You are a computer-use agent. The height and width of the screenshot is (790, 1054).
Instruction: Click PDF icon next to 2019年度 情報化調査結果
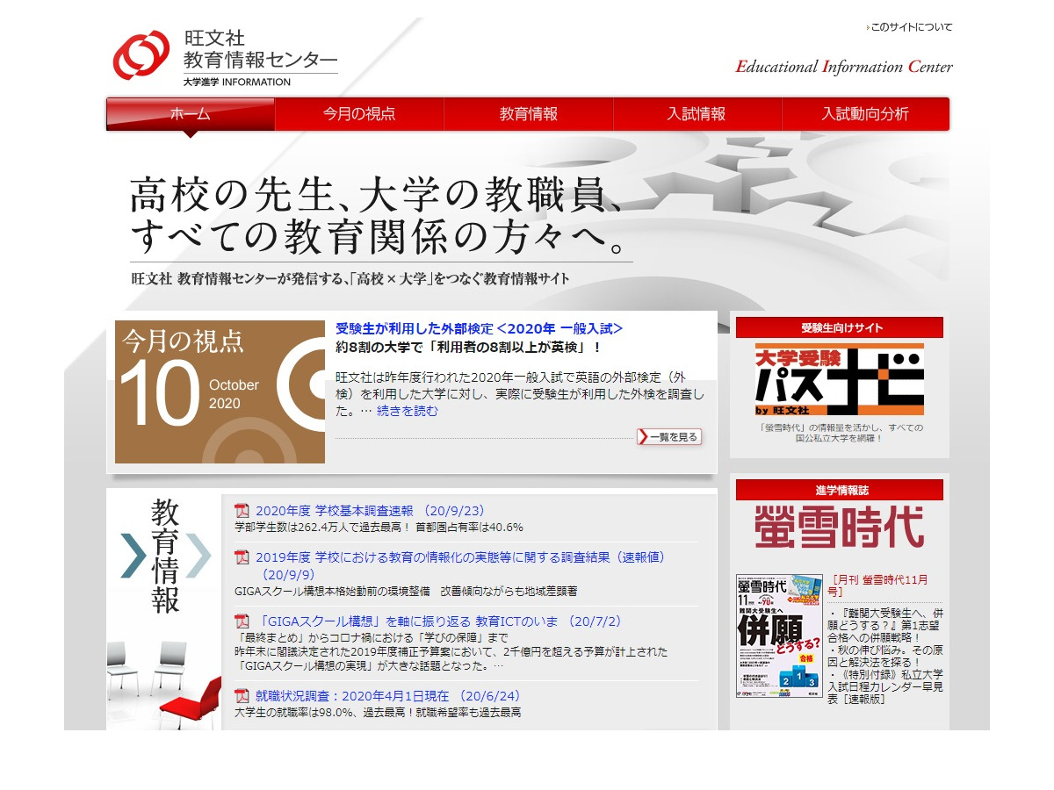pos(242,557)
